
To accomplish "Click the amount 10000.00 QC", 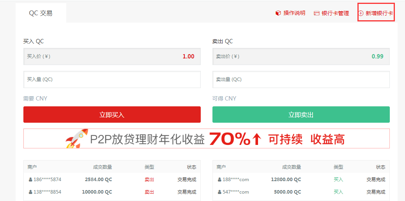I will click(97, 192).
